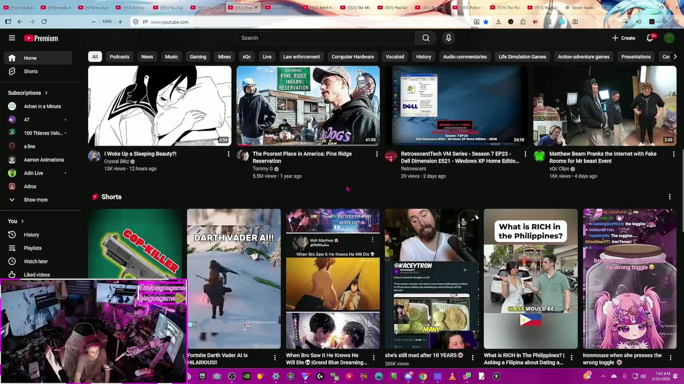Open Shorts in the sidebar
Viewport: 684px width, 384px height.
coord(37,71)
